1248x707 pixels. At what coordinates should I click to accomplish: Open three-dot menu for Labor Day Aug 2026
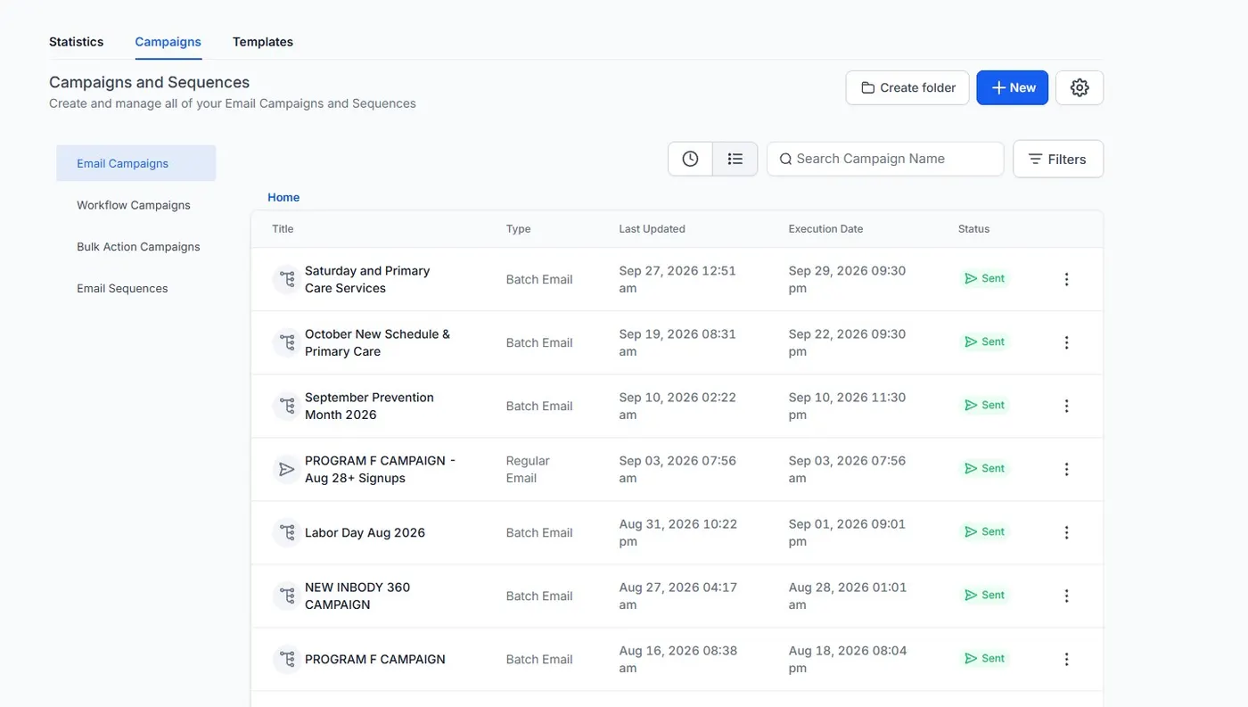point(1066,532)
